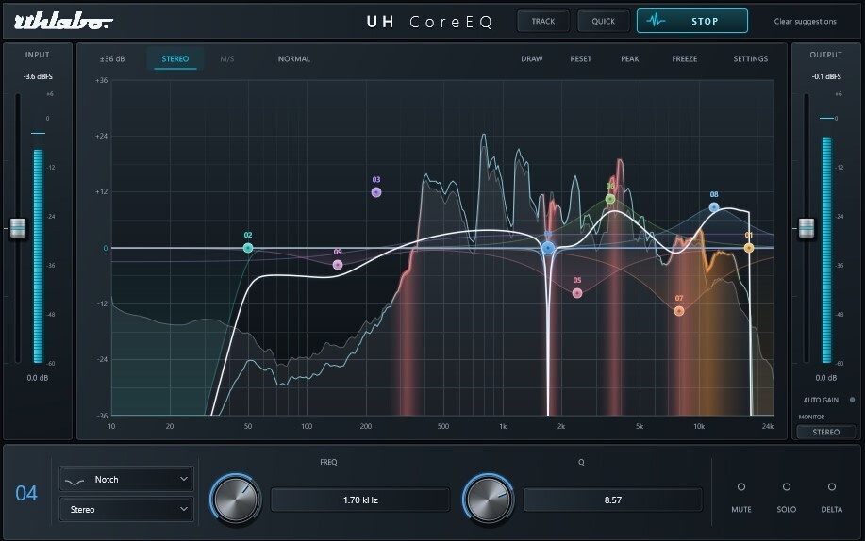Click the INPUT gain fader handle

pyautogui.click(x=18, y=228)
